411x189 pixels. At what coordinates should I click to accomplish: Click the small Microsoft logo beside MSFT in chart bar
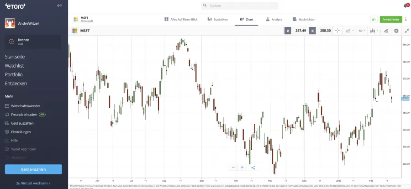click(x=75, y=31)
